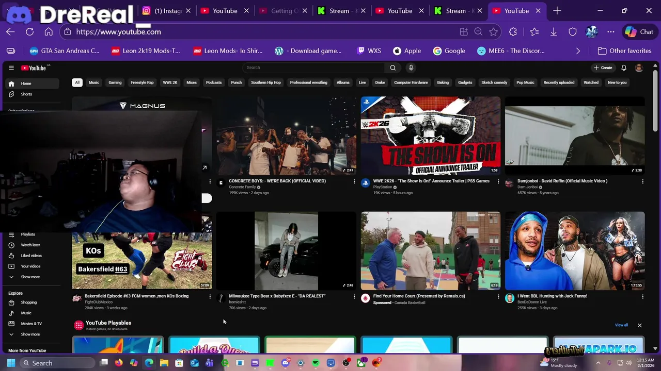The width and height of the screenshot is (661, 371).
Task: Open Your videos in the sidebar
Action: 32,266
